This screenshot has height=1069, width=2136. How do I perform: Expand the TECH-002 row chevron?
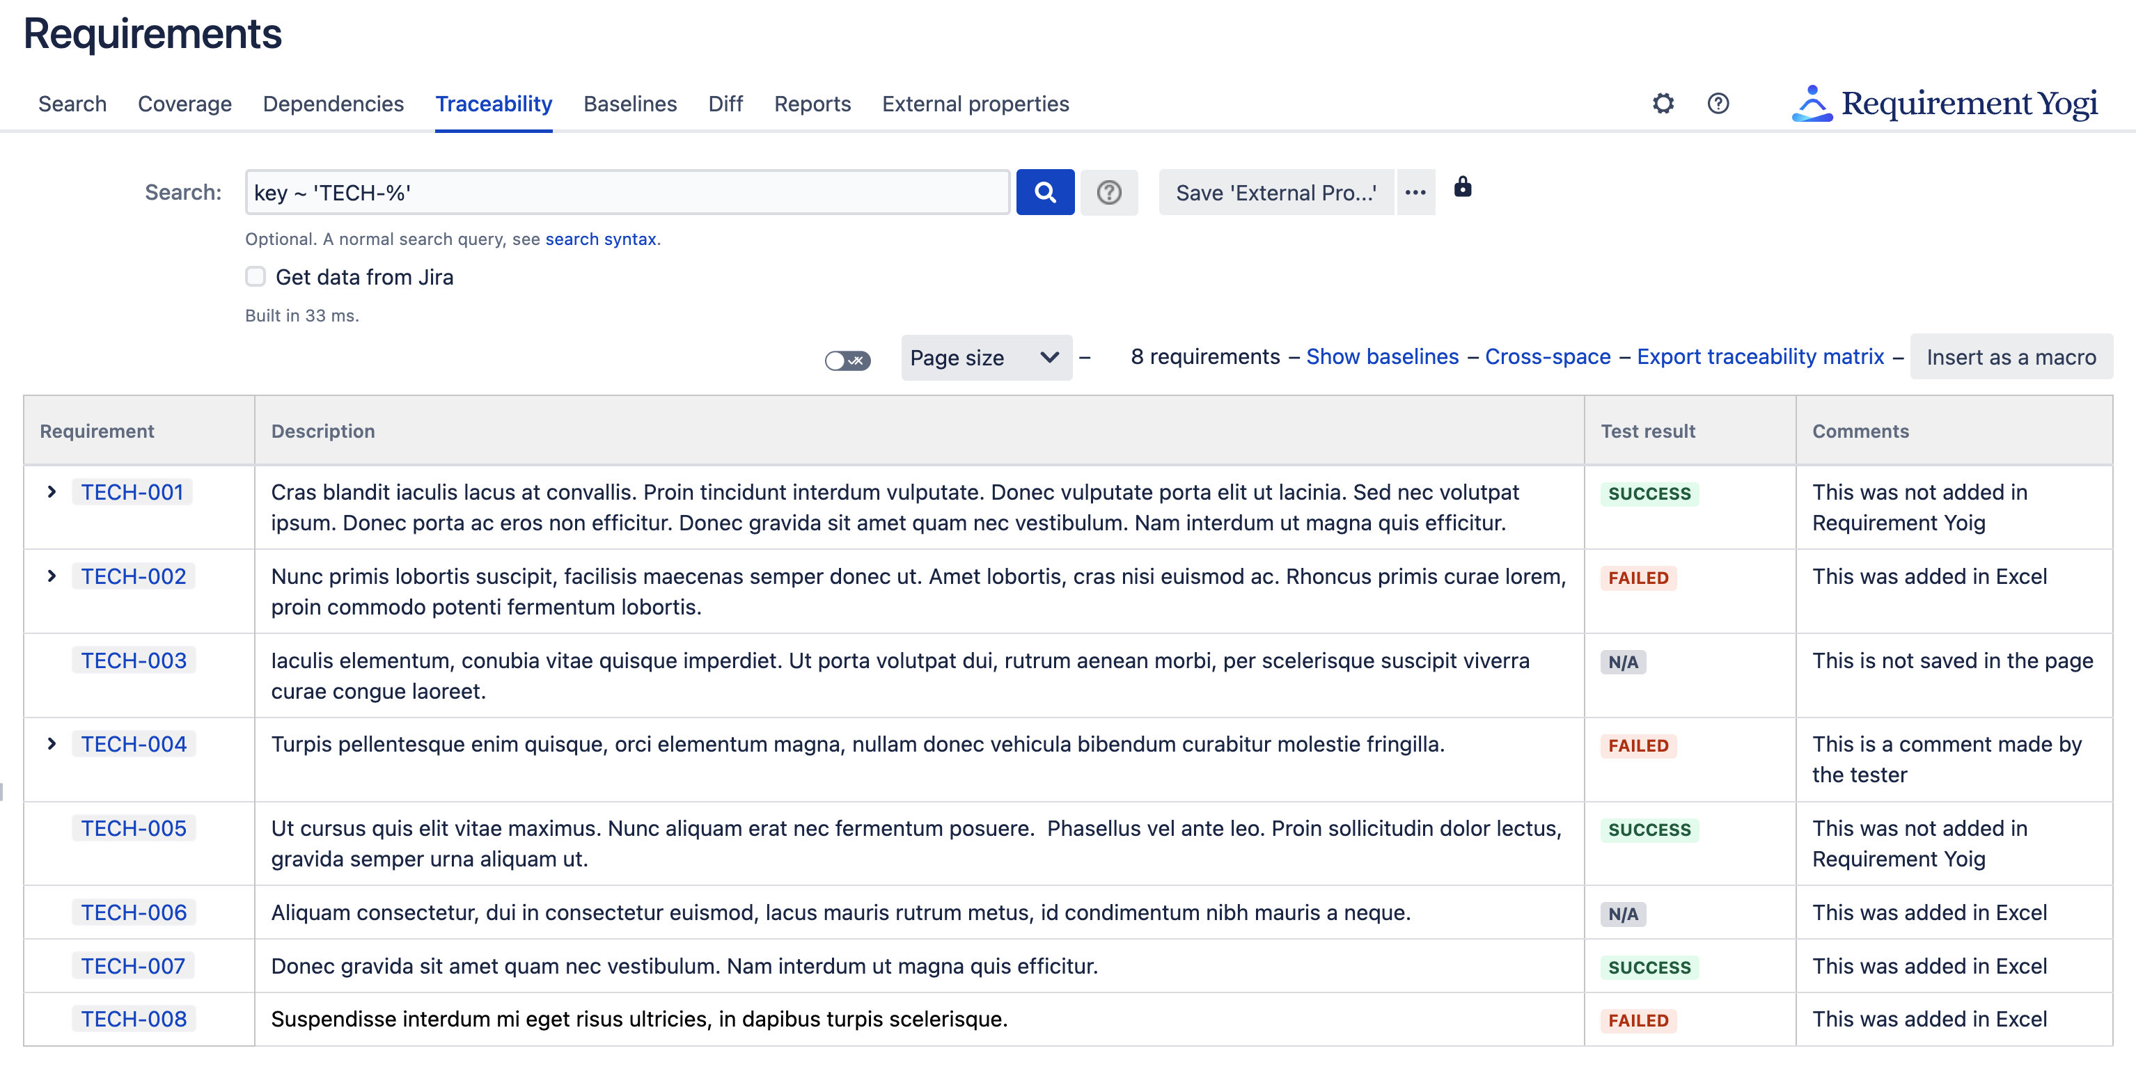pyautogui.click(x=52, y=577)
